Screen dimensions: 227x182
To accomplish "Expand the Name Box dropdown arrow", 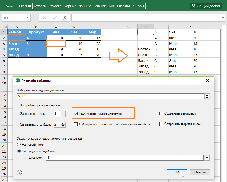I will 28,18.
